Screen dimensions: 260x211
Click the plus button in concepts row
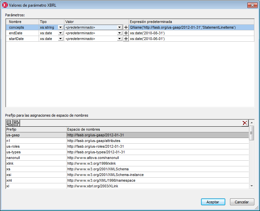click(x=126, y=27)
